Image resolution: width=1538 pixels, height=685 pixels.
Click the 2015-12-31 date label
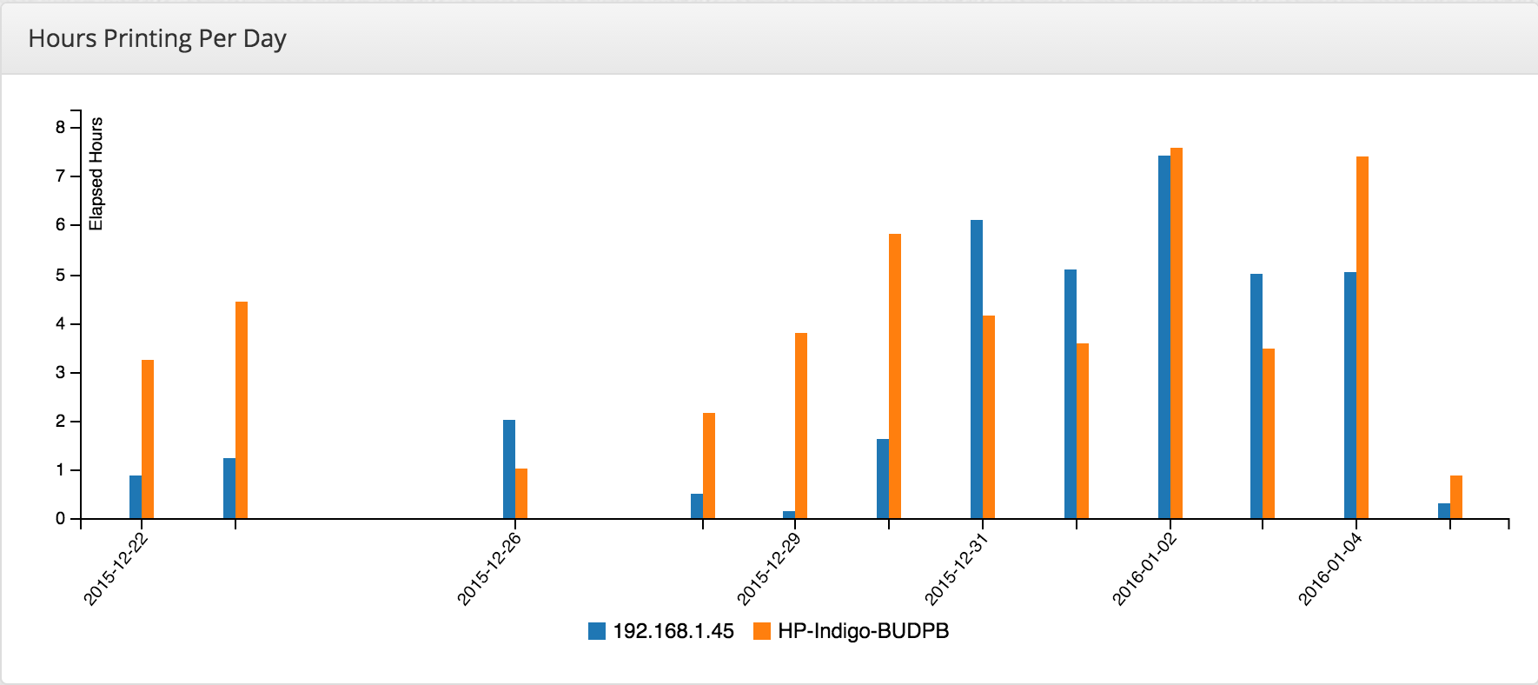click(957, 569)
